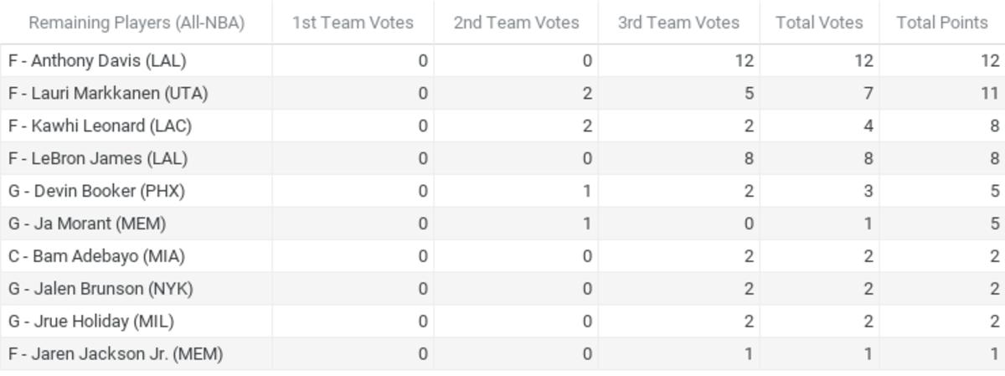
Task: Click Jalen Brunson (NYK) player name
Action: pyautogui.click(x=100, y=289)
